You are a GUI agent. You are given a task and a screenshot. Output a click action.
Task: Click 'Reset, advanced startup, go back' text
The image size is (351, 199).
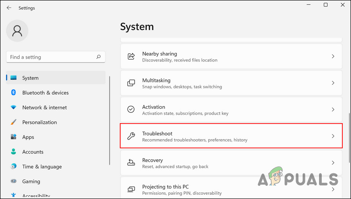coord(175,166)
